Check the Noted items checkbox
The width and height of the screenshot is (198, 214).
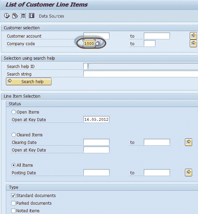tap(13, 211)
